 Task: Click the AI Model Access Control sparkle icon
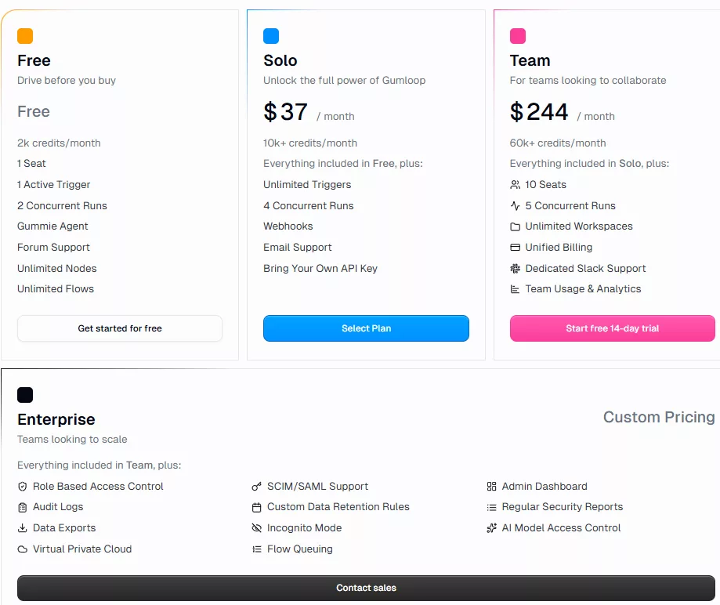click(x=491, y=528)
